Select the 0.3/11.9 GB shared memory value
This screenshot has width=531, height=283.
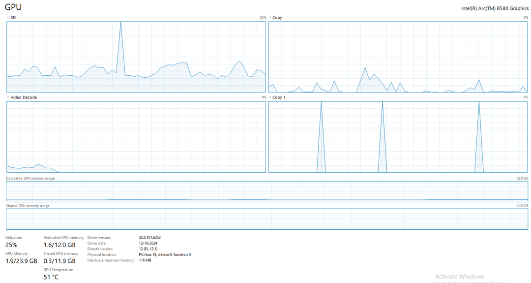[x=59, y=261]
